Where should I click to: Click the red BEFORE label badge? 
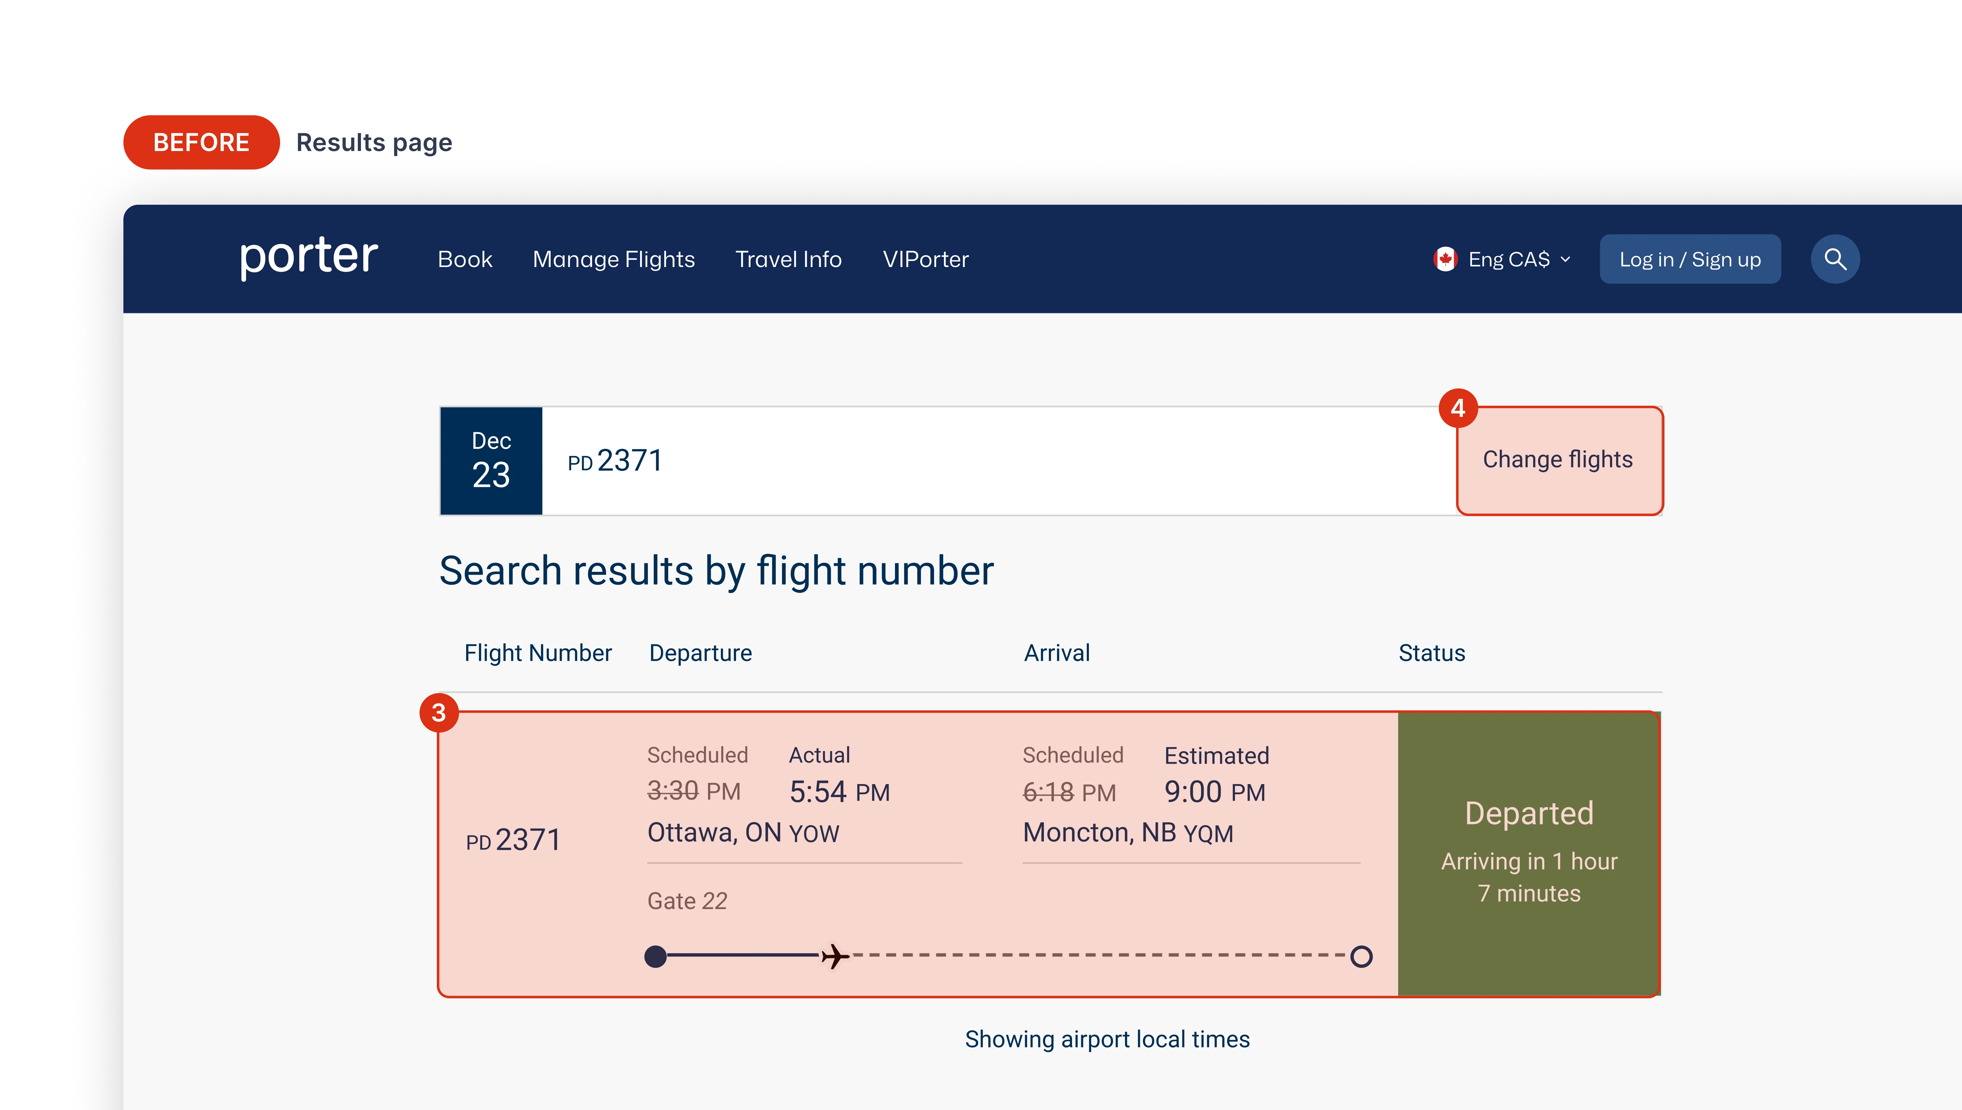[x=201, y=142]
